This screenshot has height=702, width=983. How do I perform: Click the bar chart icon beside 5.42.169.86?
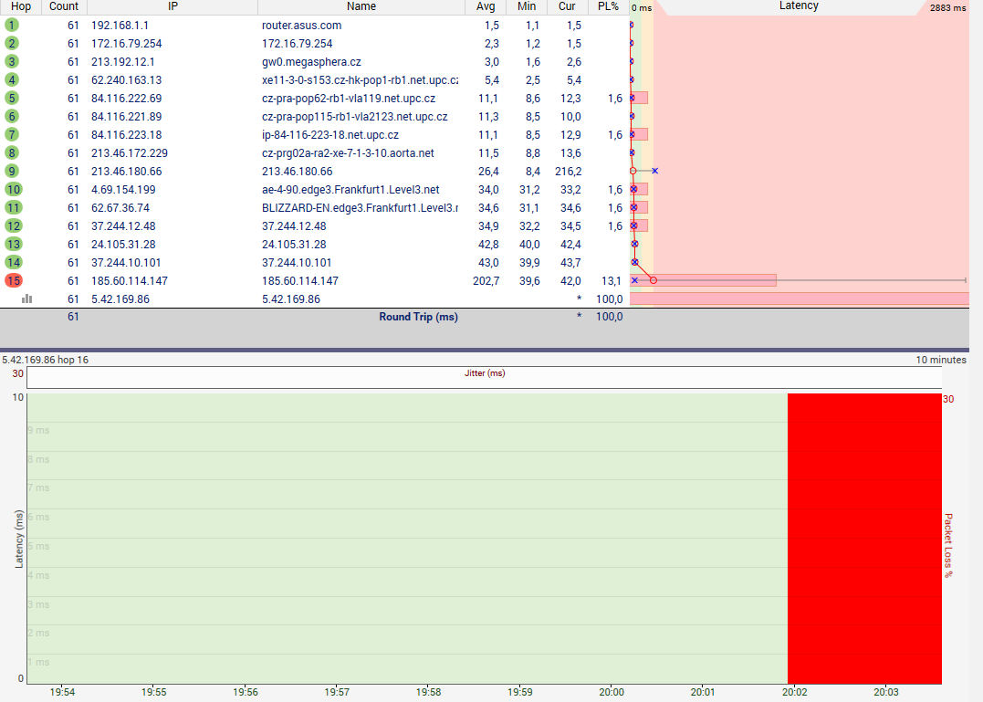[27, 299]
